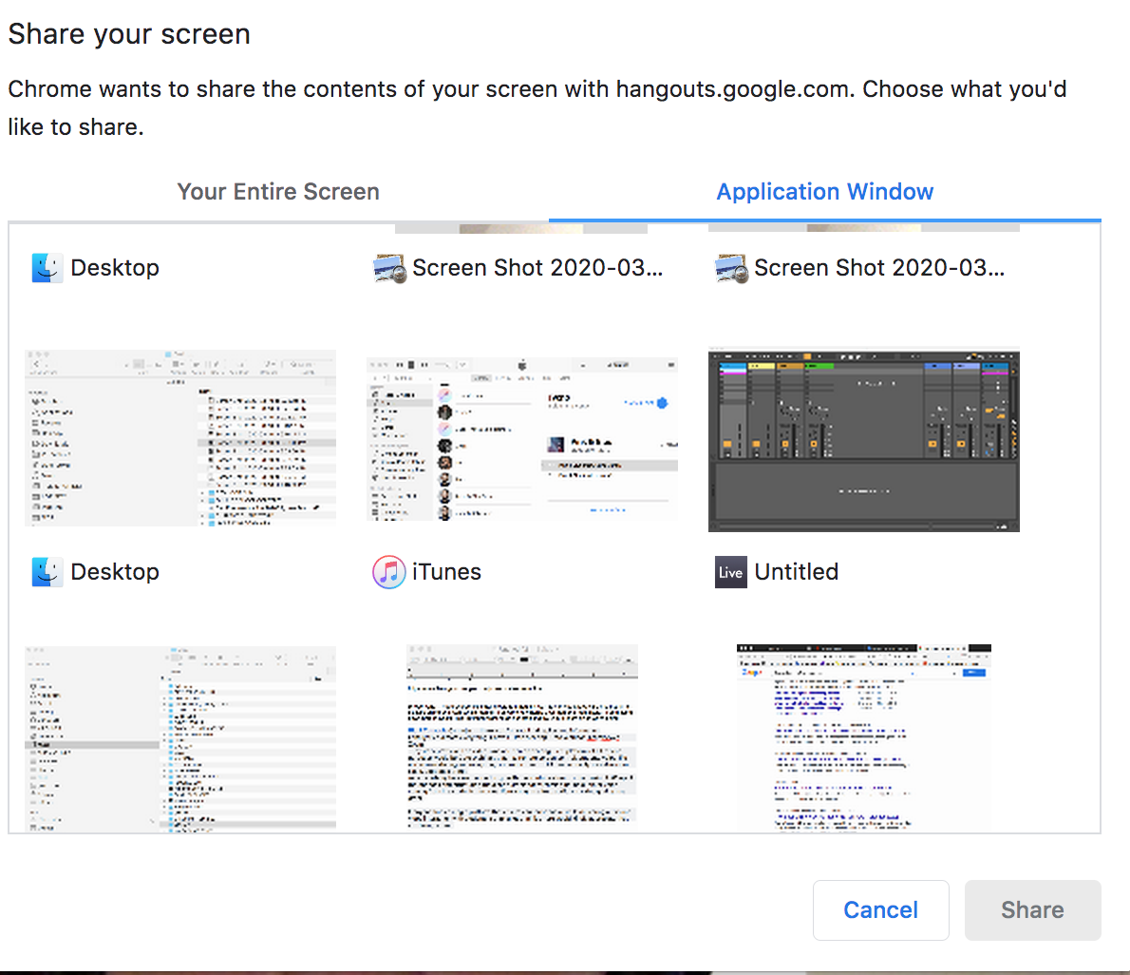Viewport: 1130px width, 975px height.
Task: Click the Ableton Live icon beside Untitled
Action: point(731,572)
